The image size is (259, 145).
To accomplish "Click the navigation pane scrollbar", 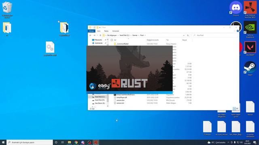I will tap(108, 72).
